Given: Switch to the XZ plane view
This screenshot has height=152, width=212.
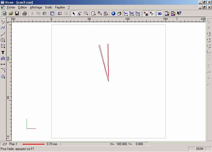Looking at the screenshot, I should [x=132, y=13].
